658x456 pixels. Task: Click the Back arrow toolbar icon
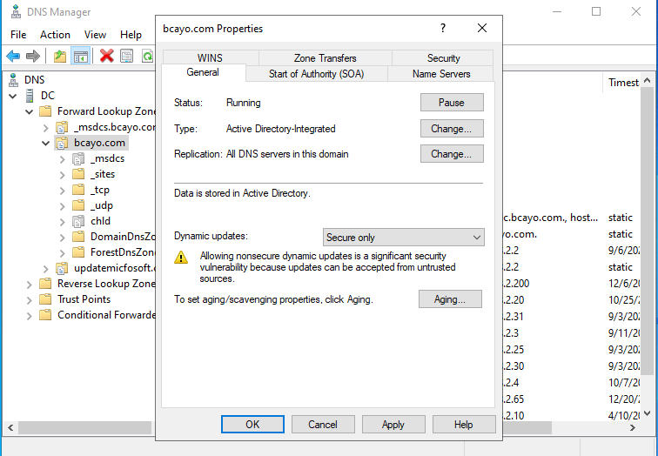13,57
